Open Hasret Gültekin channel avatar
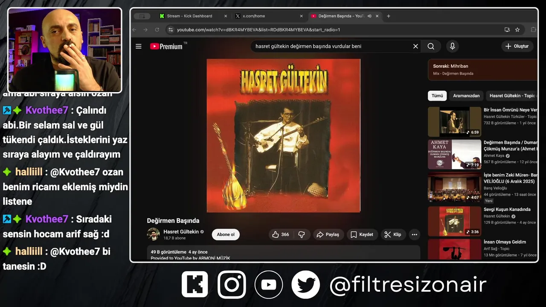The width and height of the screenshot is (546, 307). [154, 234]
